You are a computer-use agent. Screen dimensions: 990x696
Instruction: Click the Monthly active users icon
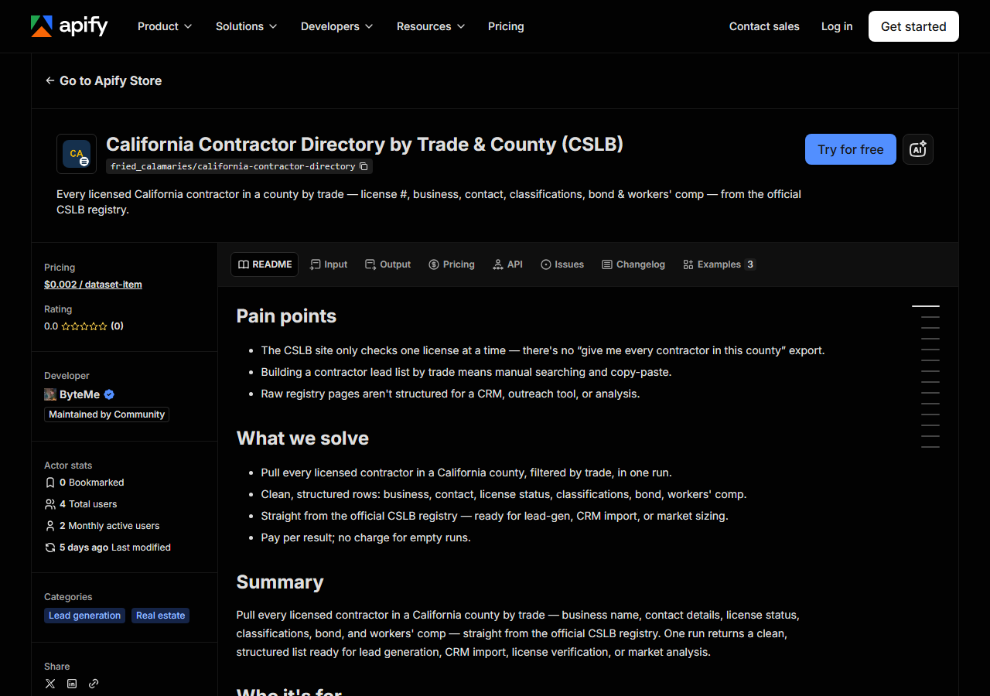click(x=50, y=526)
